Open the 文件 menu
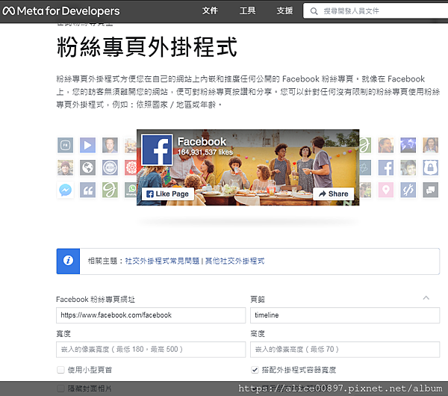448x396 pixels. pos(210,11)
